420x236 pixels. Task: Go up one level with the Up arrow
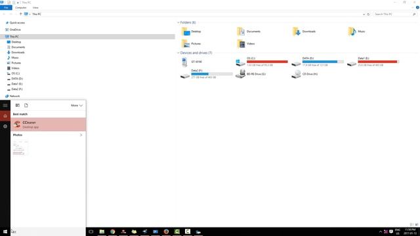(x=20, y=14)
